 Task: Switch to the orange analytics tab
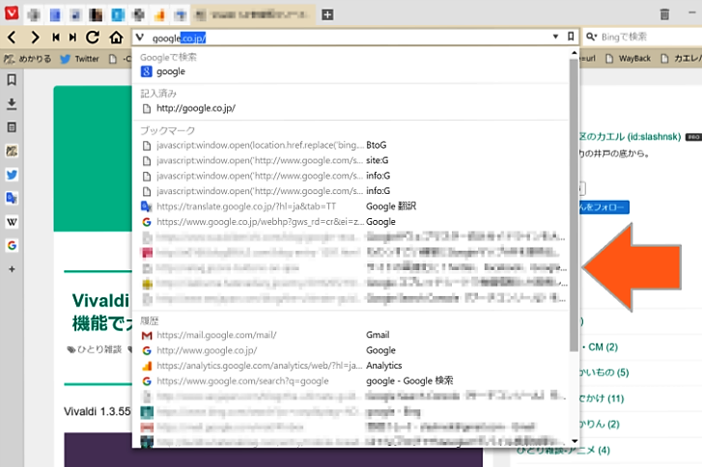tap(159, 15)
